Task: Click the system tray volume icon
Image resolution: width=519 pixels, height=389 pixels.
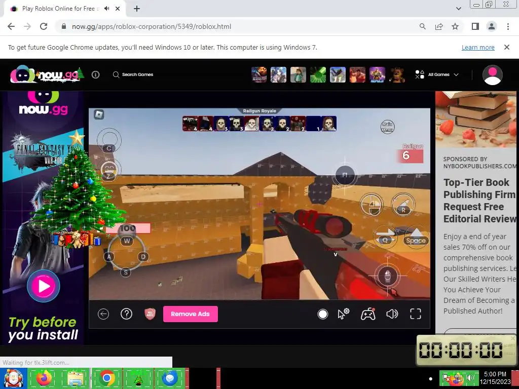Action: tap(470, 377)
